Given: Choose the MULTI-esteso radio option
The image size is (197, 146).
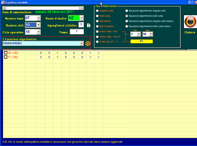Looking at the screenshot, I should [x=97, y=26].
